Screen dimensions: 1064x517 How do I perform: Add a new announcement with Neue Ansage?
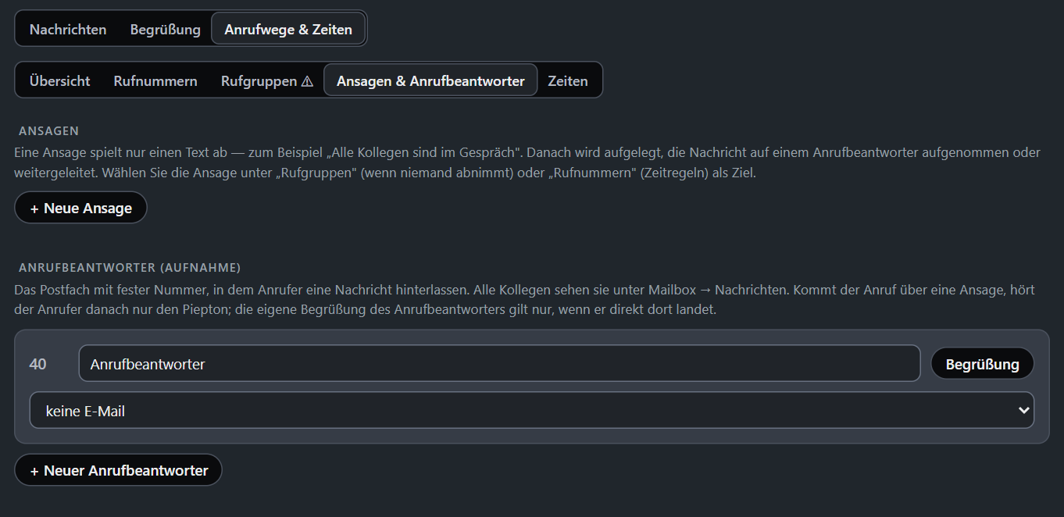(80, 208)
